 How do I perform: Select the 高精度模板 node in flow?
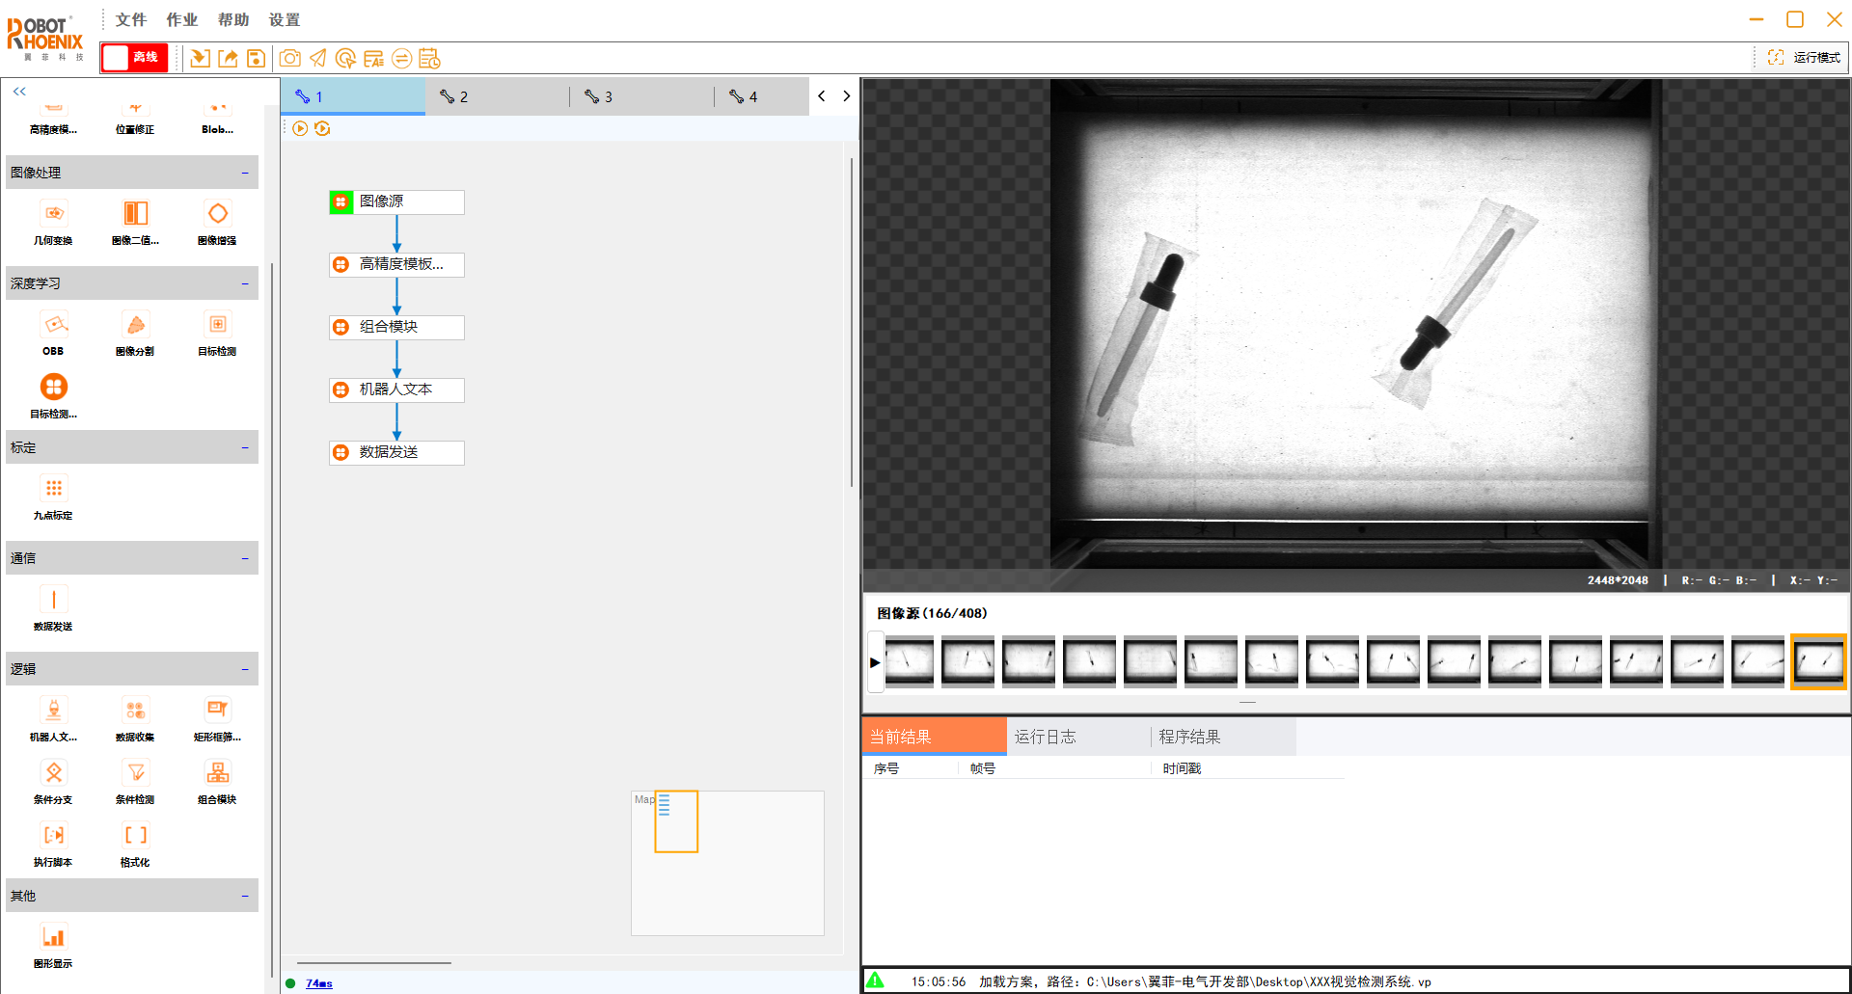click(x=396, y=264)
